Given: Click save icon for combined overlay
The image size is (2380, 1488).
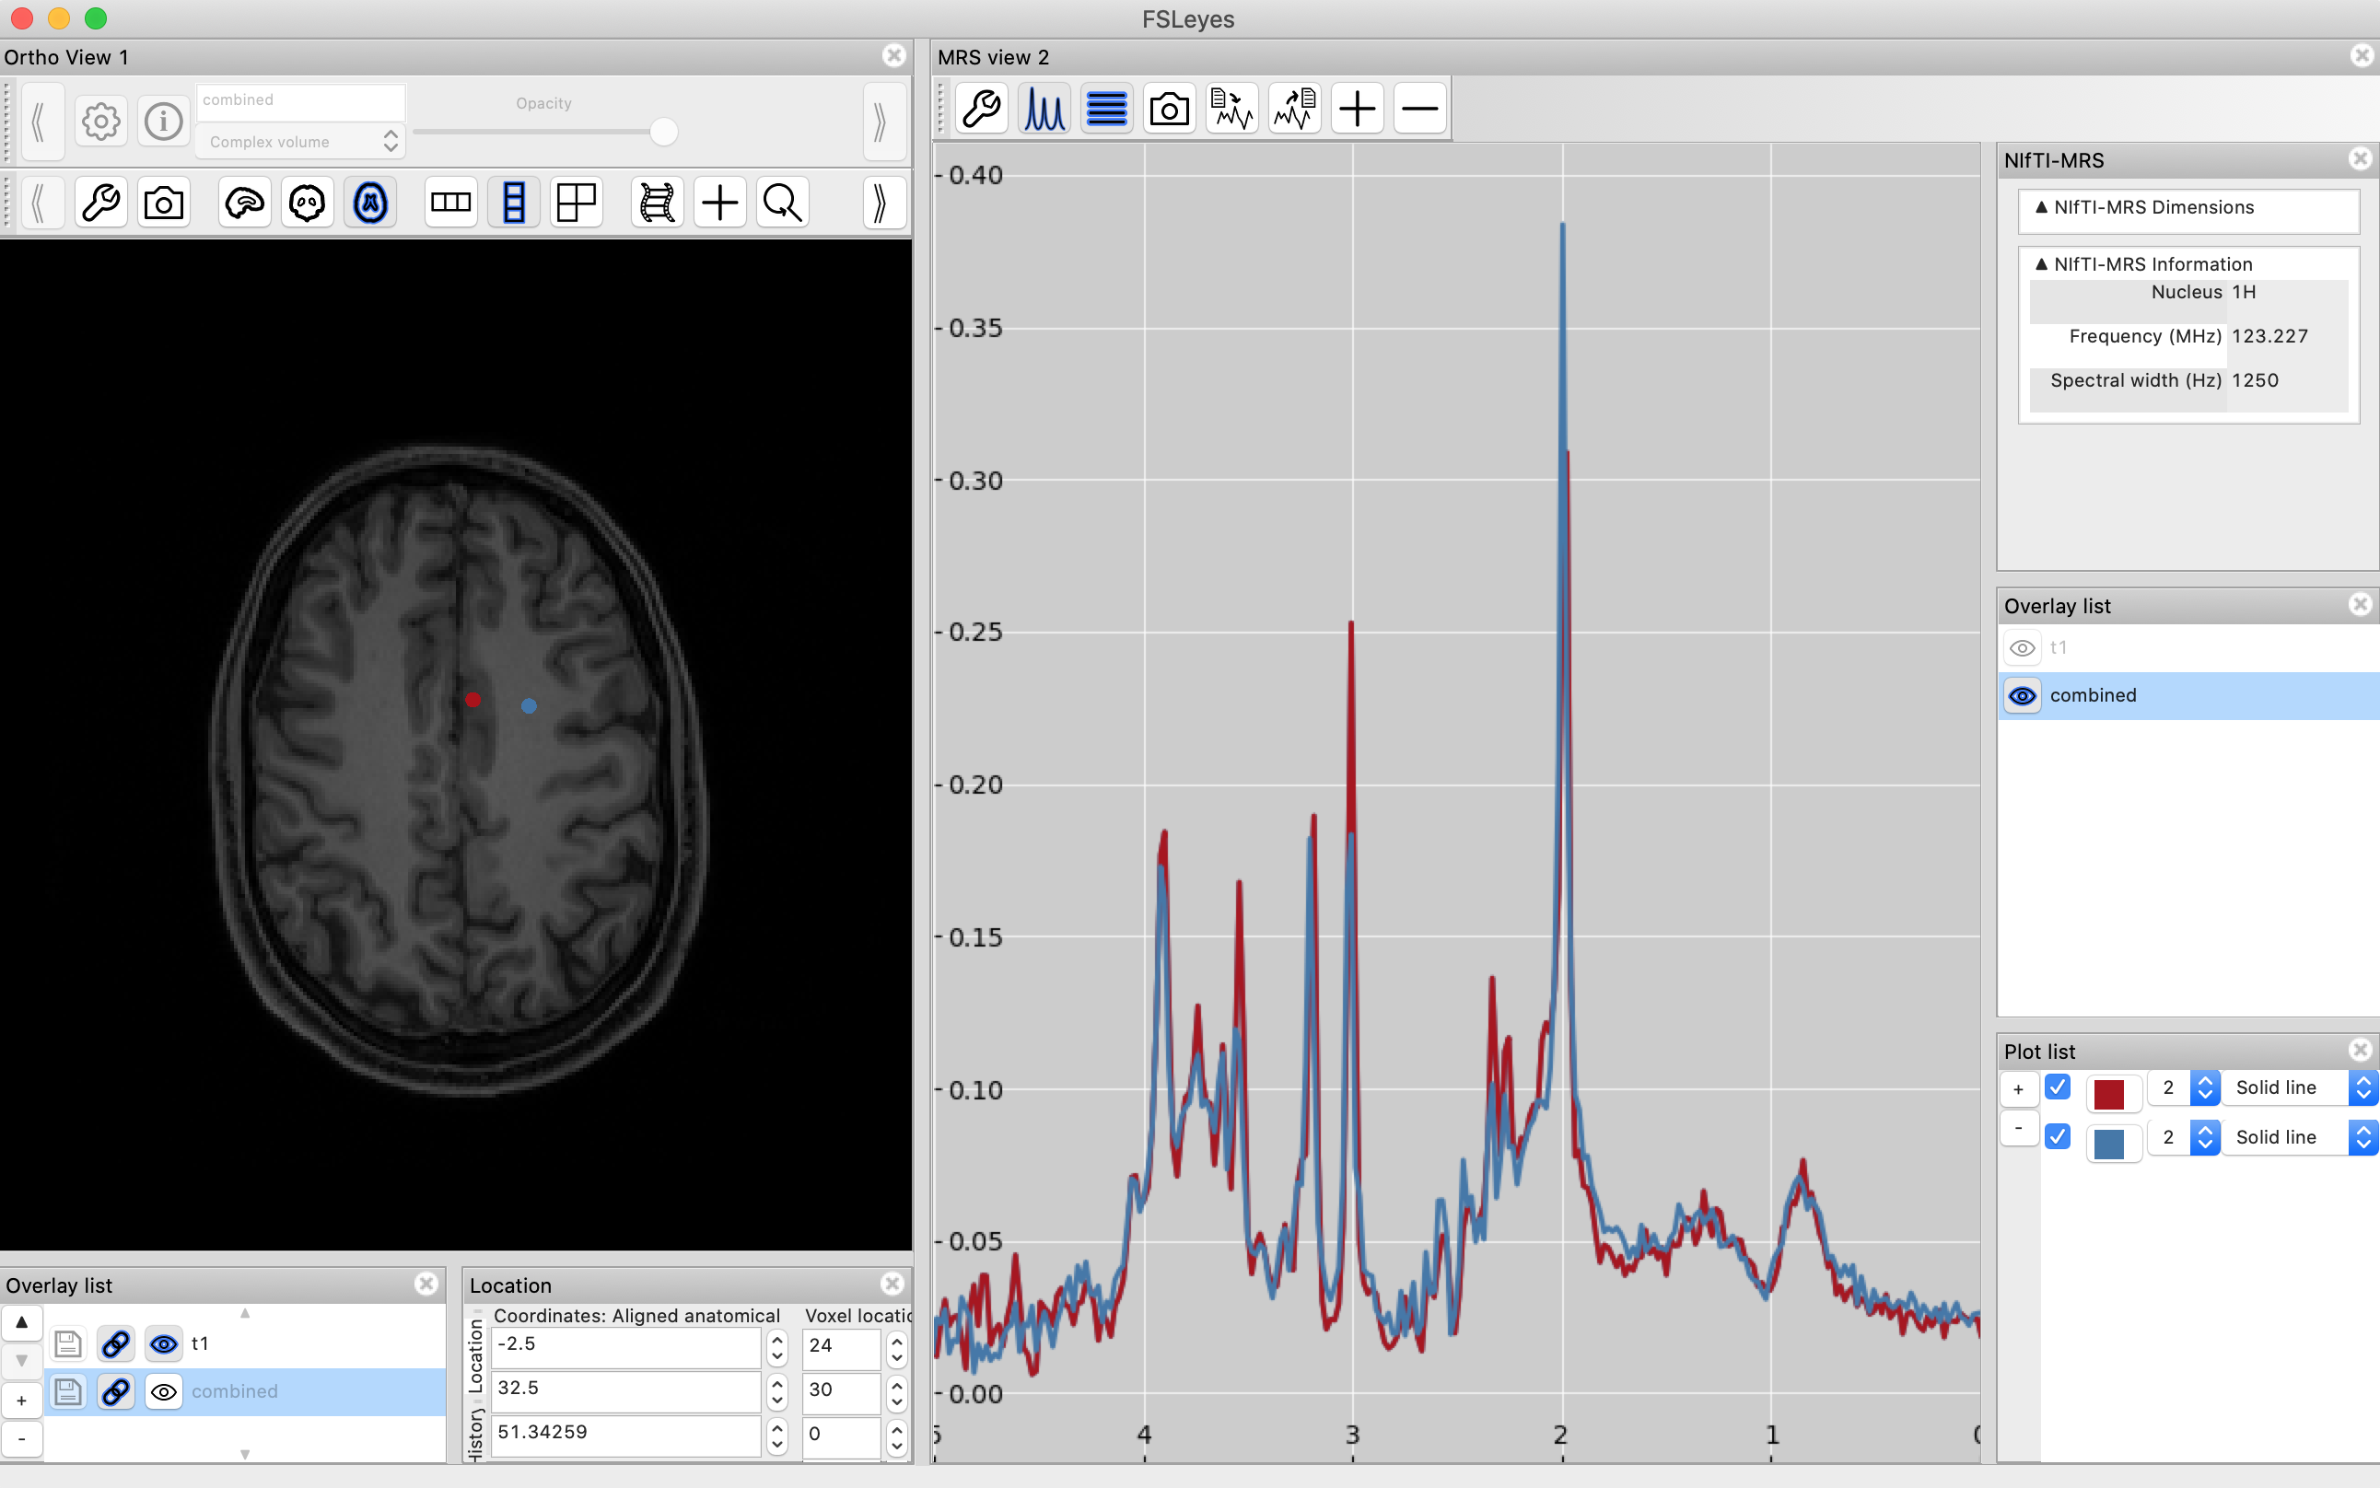Looking at the screenshot, I should click(x=68, y=1391).
